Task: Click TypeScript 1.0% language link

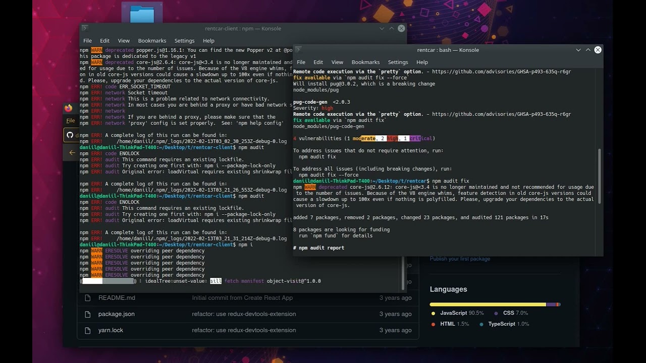Action: click(509, 324)
